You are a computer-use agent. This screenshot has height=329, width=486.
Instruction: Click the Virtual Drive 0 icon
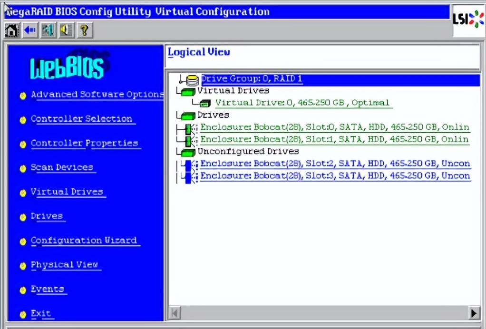[205, 103]
